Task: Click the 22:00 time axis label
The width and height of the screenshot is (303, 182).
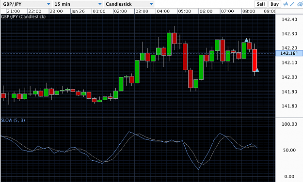Action: pos(35,12)
